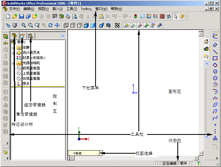The height and width of the screenshot is (167, 221).
Task: Open the 编辑(E) menu
Action: 29,9
